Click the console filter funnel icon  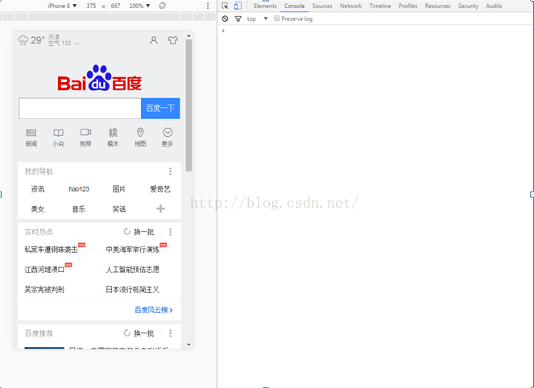(x=238, y=19)
